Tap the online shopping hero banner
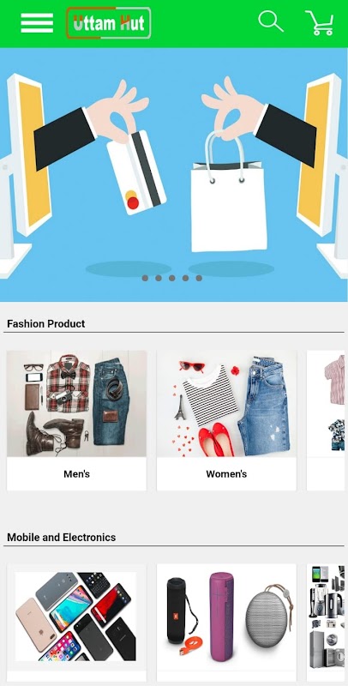Screen dimensions: 348x686 click(174, 175)
